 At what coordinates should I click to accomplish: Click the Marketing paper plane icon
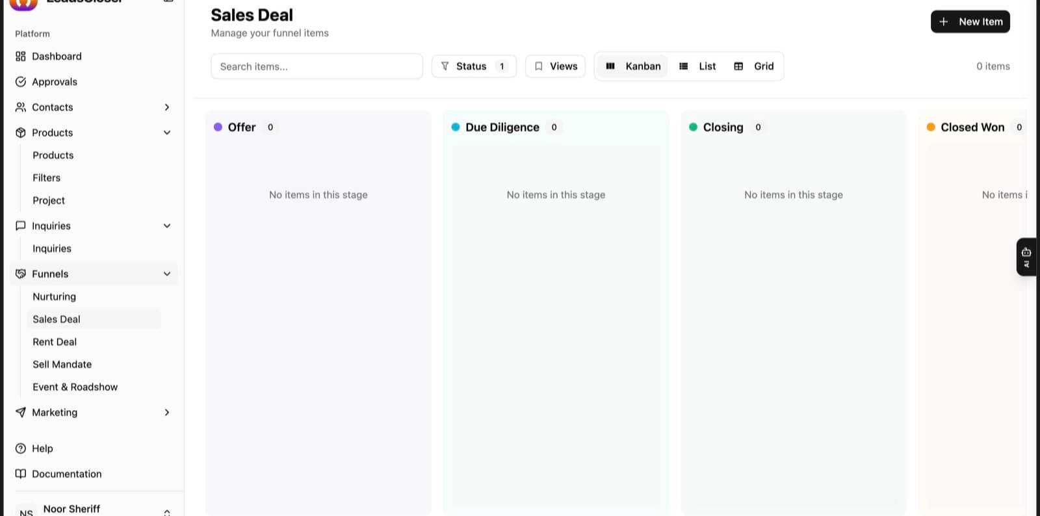[21, 412]
